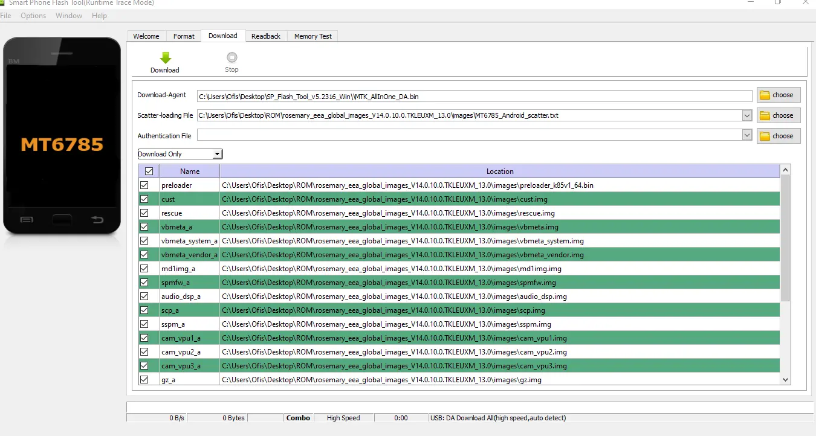Open the Readback tab
This screenshot has width=816, height=436.
click(x=266, y=36)
